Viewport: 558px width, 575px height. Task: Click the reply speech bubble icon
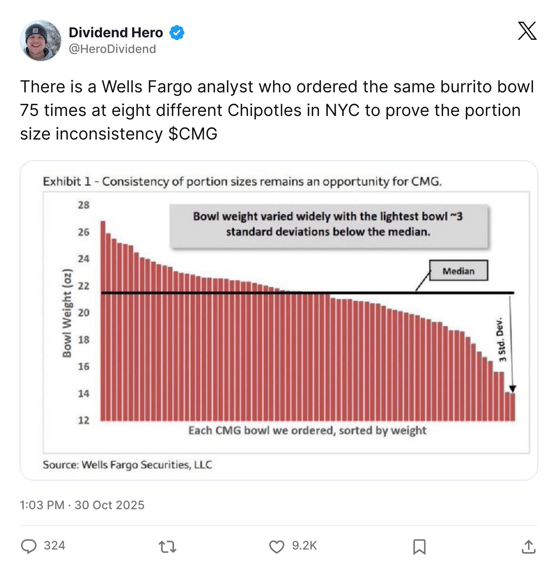(x=28, y=546)
